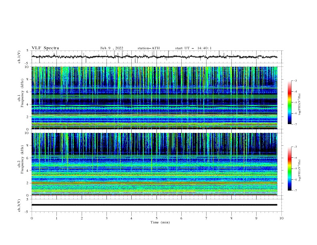Click inside the ch.1 spectrogram panel
This screenshot has width=317, height=245.
coord(154,98)
